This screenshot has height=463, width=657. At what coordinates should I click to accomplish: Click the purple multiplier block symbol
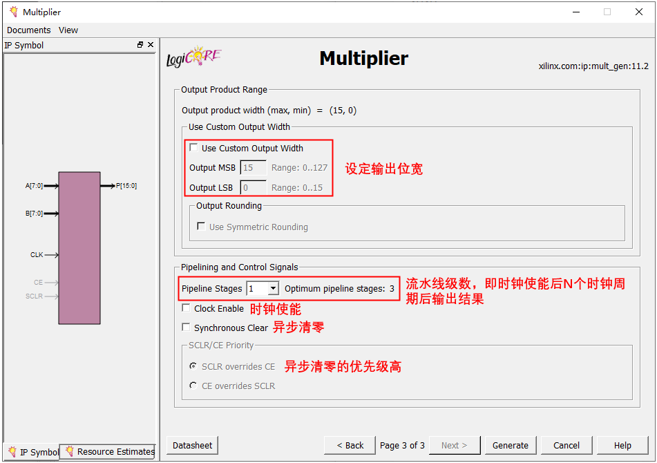point(79,247)
